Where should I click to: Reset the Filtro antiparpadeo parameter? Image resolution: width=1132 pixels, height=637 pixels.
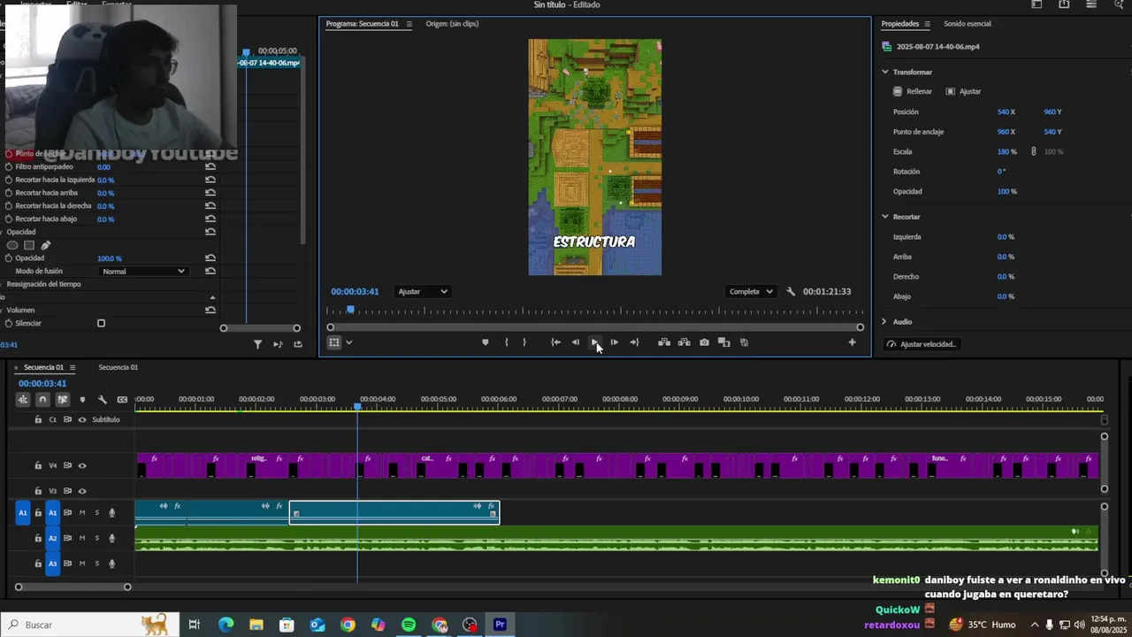pos(210,166)
